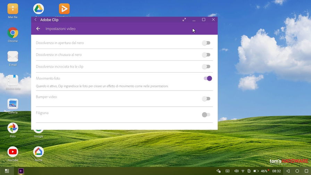Turn off Movimento foto switch
The width and height of the screenshot is (311, 175).
coord(208,78)
